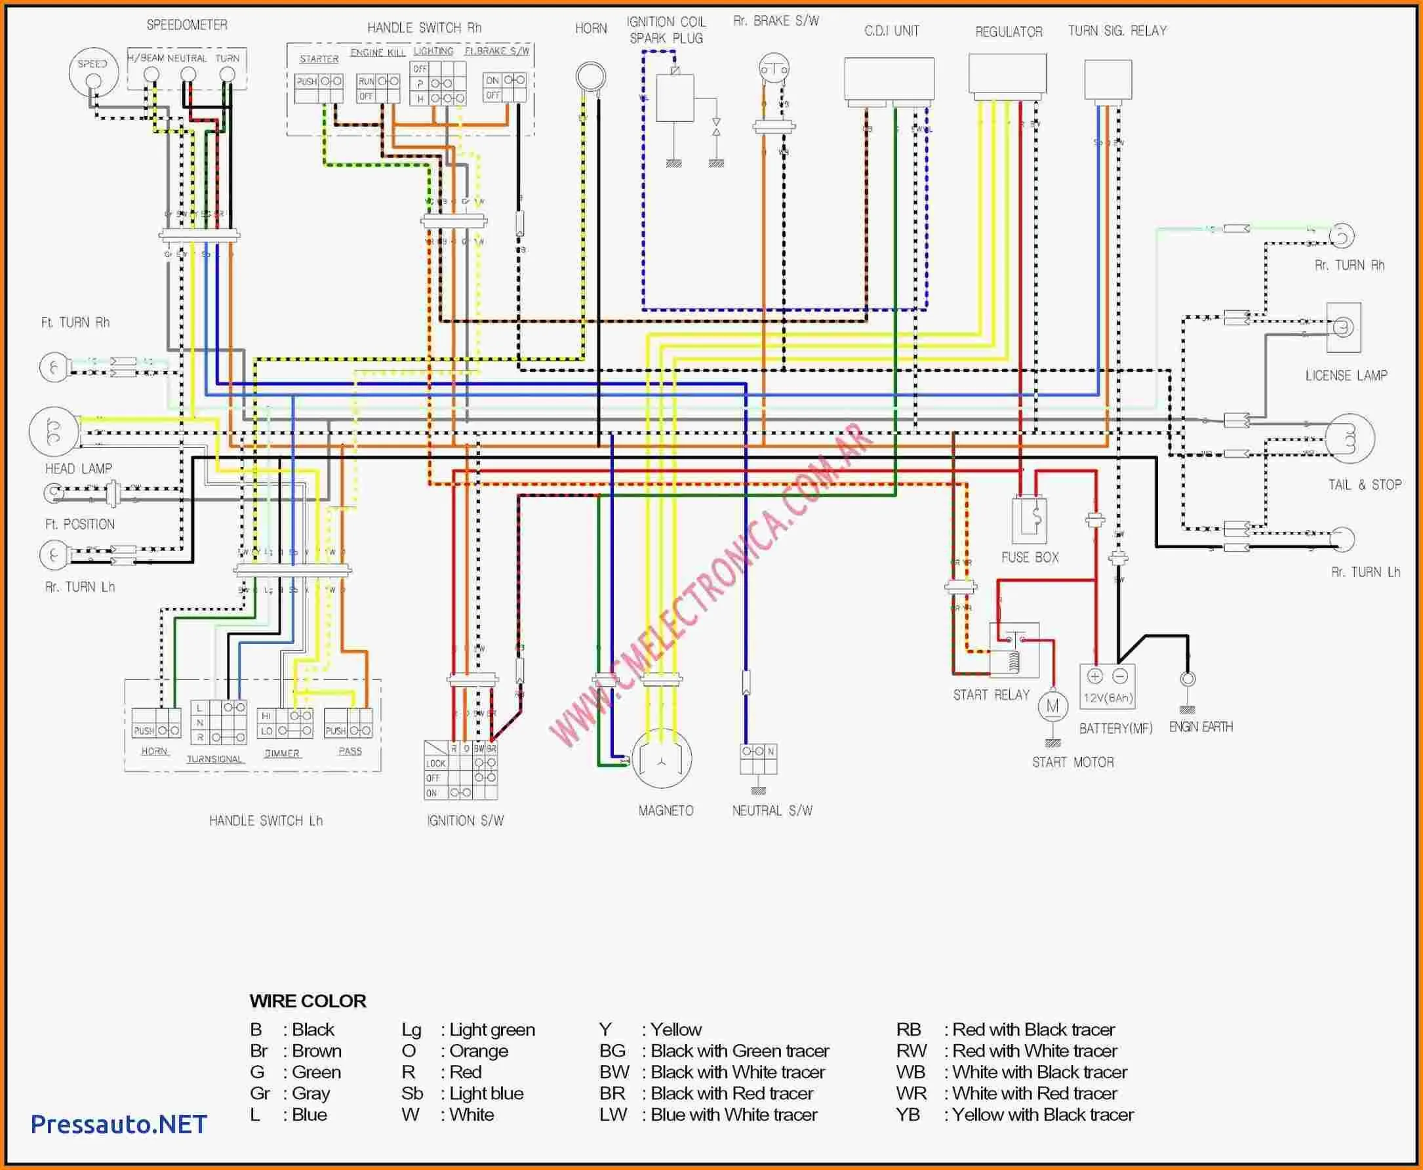
Task: Click the ENGIN EARTH label
Action: click(x=1201, y=727)
